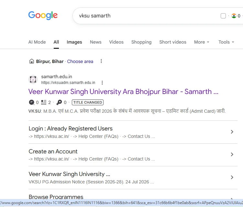The width and height of the screenshot is (243, 207).
Task: Click the search box containing vksu samarth
Action: coord(158,16)
